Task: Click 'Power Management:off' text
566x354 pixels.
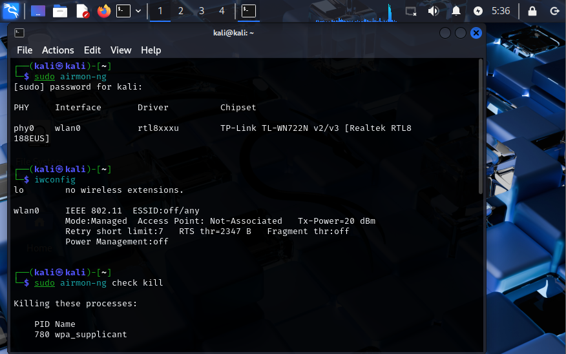Action: click(x=117, y=242)
